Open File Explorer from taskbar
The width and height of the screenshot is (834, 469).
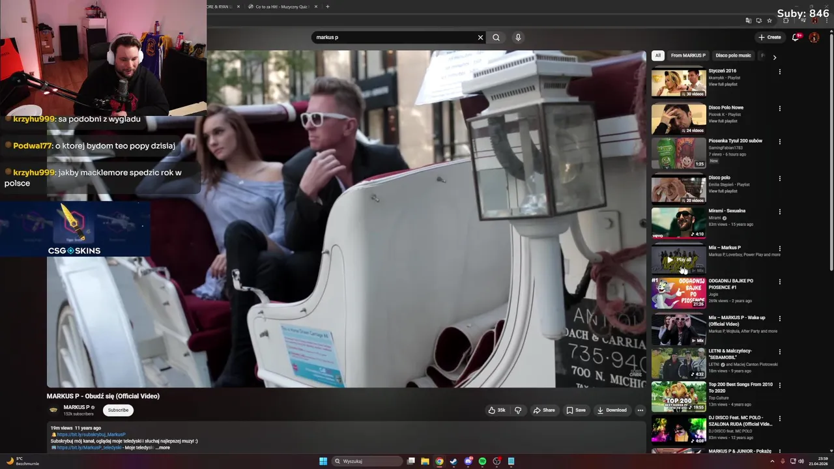pos(425,461)
